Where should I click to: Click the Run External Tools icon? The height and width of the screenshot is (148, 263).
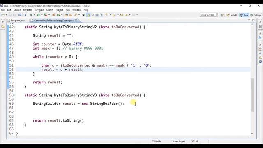46,15
